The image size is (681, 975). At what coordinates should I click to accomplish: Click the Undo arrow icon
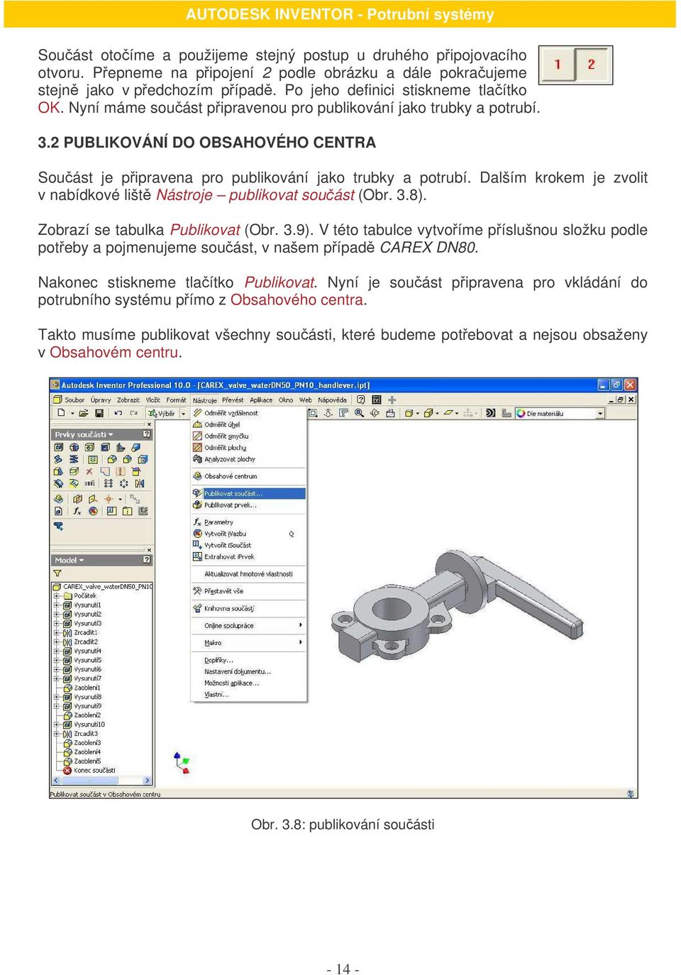tap(118, 412)
